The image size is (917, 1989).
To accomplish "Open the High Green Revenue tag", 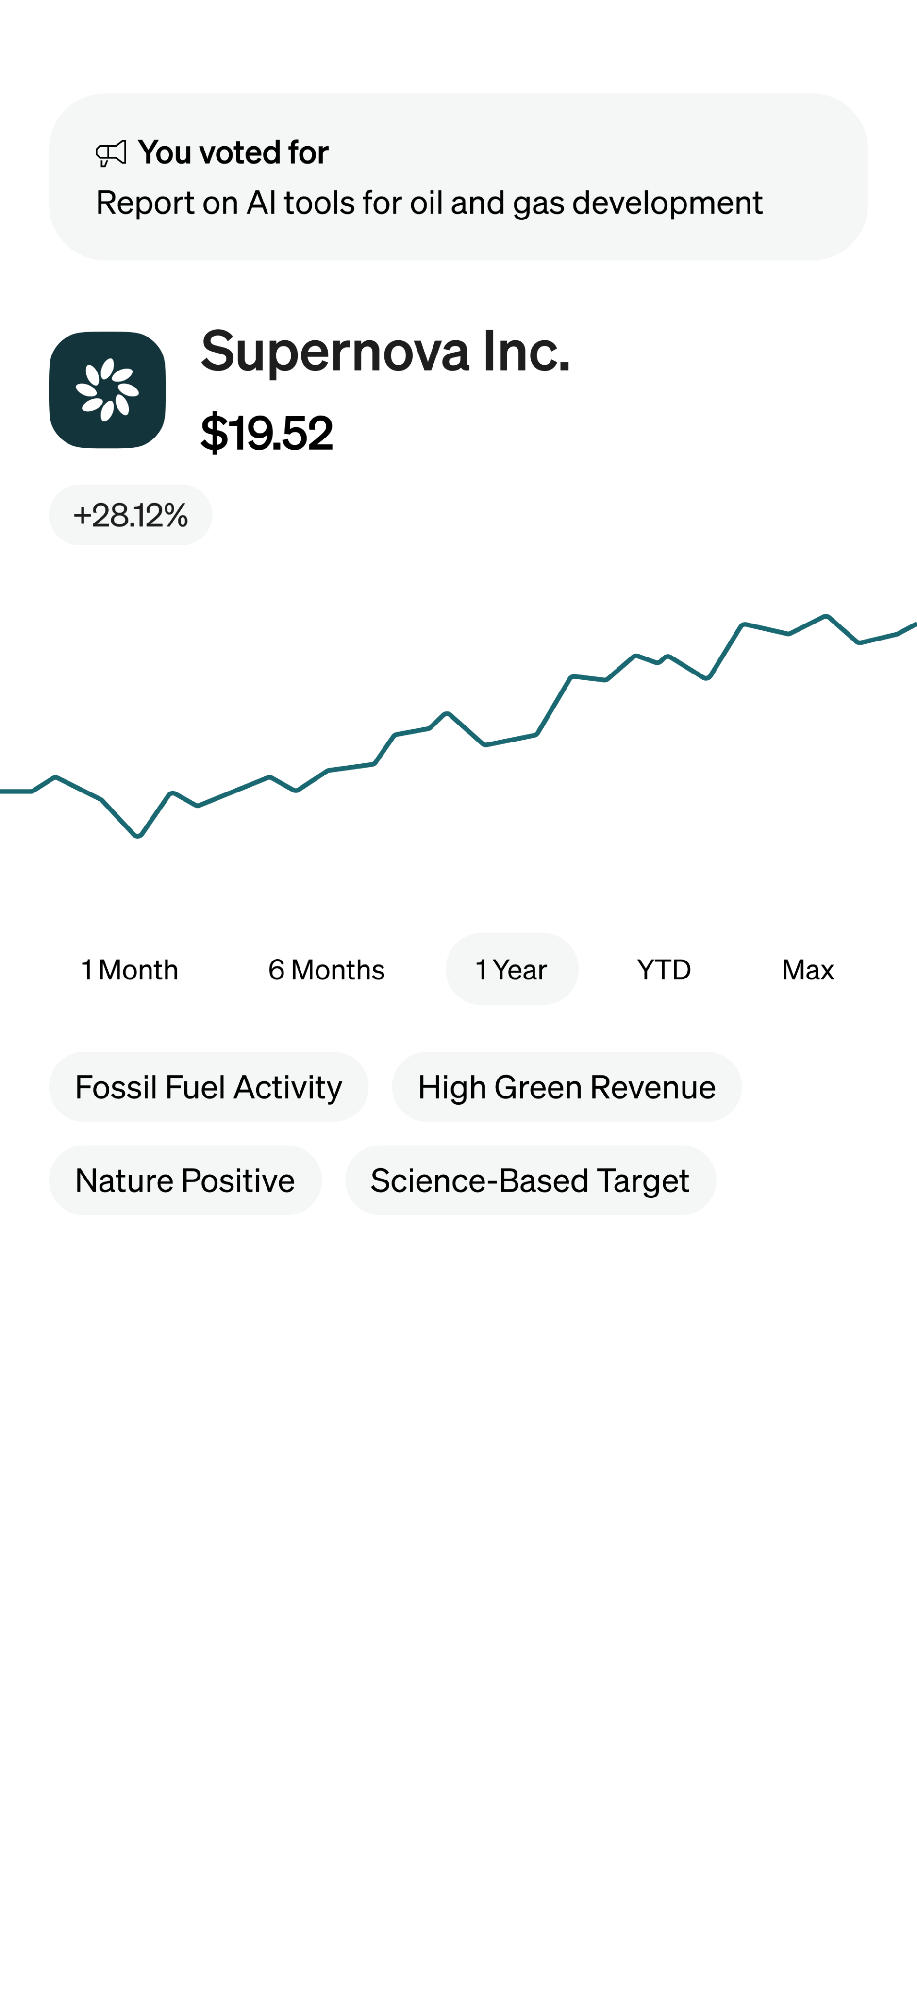I will pyautogui.click(x=567, y=1087).
